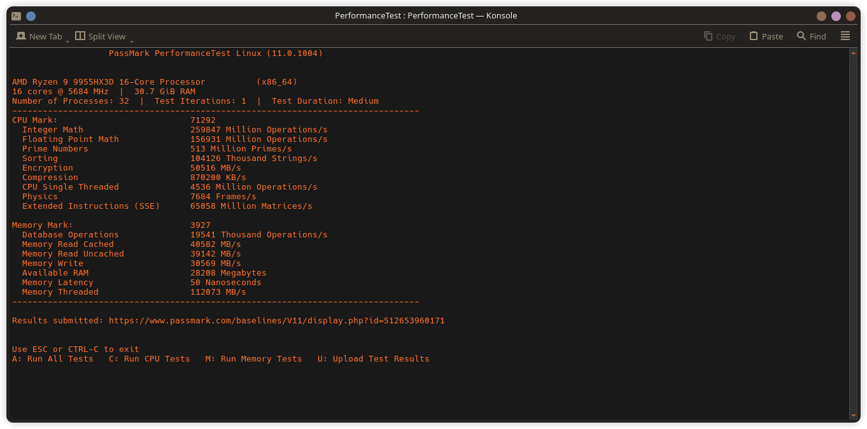This screenshot has width=867, height=429.
Task: Click the Test Duration: Medium text
Action: 325,101
